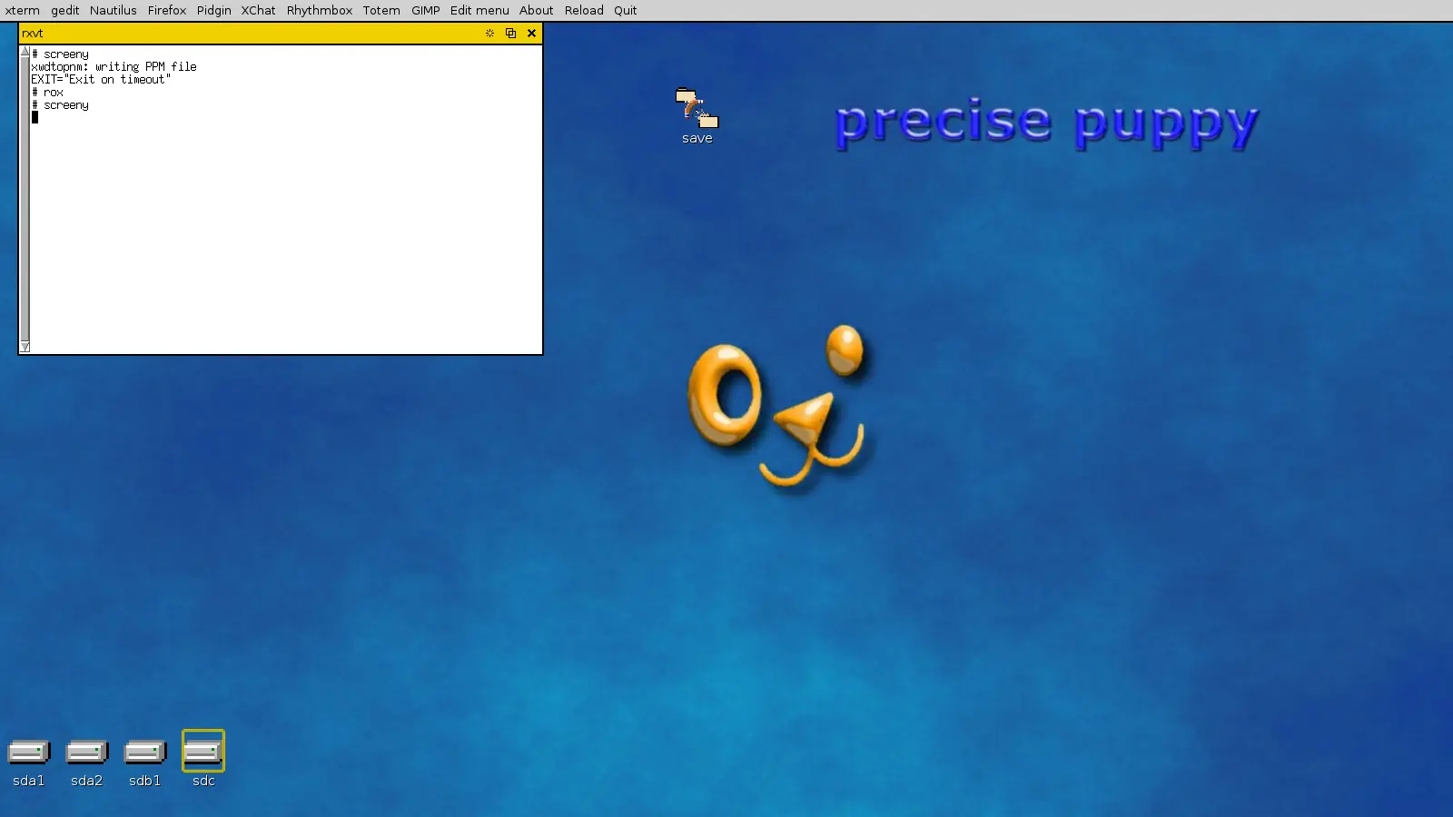This screenshot has width=1453, height=817.
Task: Click the 'EXIT="Exit on timeout"' line
Action: coord(101,80)
